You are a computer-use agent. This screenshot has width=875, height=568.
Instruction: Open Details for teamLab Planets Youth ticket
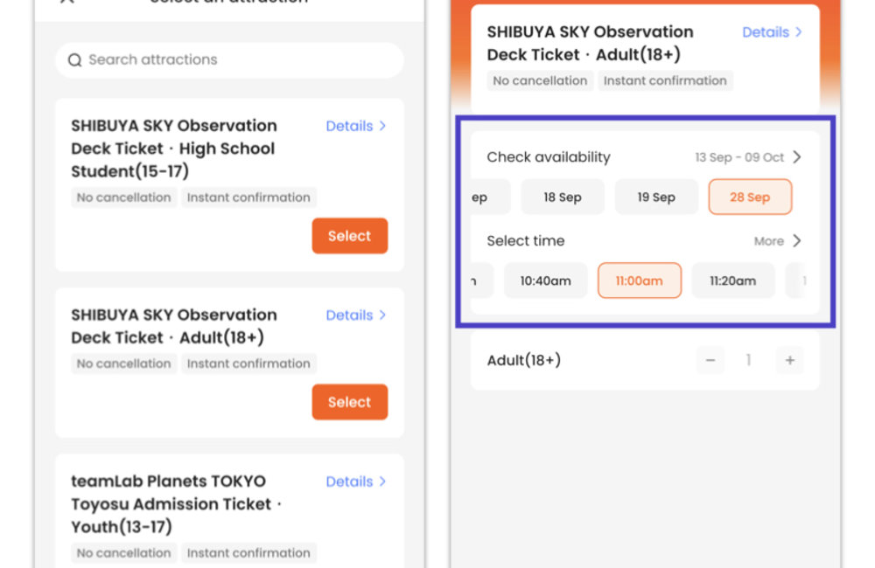[x=355, y=481]
